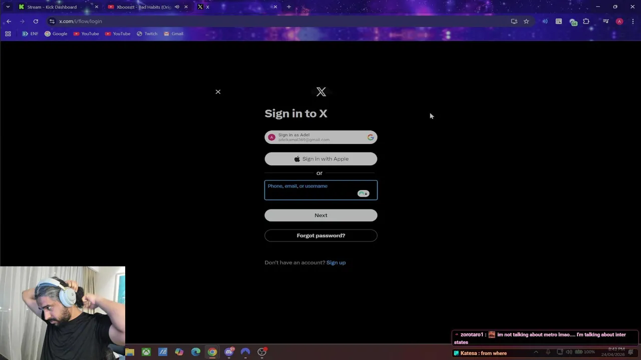Open the Extensions puzzle menu
641x360 pixels.
coord(586,21)
